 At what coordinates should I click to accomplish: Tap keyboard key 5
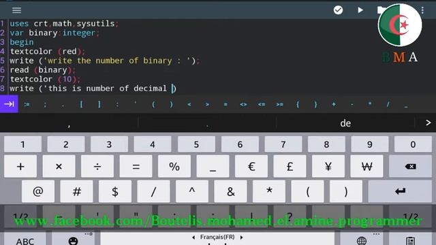[x=196, y=144]
